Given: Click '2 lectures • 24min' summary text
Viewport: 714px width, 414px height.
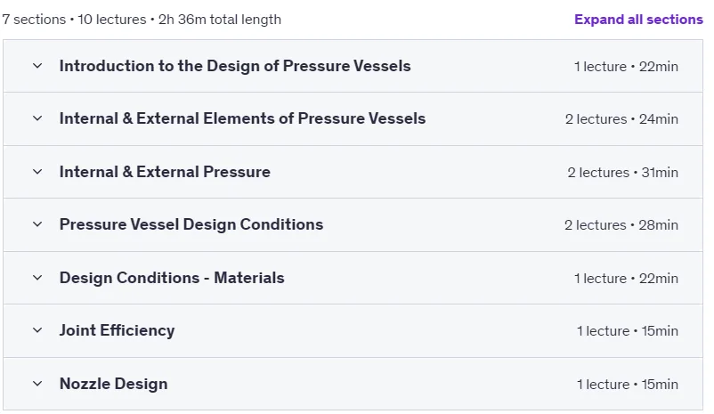Looking at the screenshot, I should click(621, 119).
